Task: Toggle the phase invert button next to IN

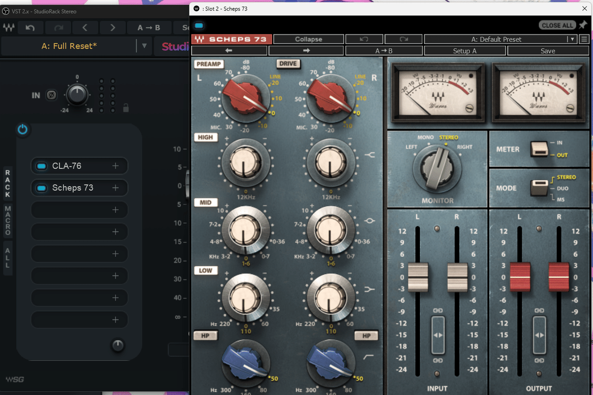Action: (x=51, y=95)
